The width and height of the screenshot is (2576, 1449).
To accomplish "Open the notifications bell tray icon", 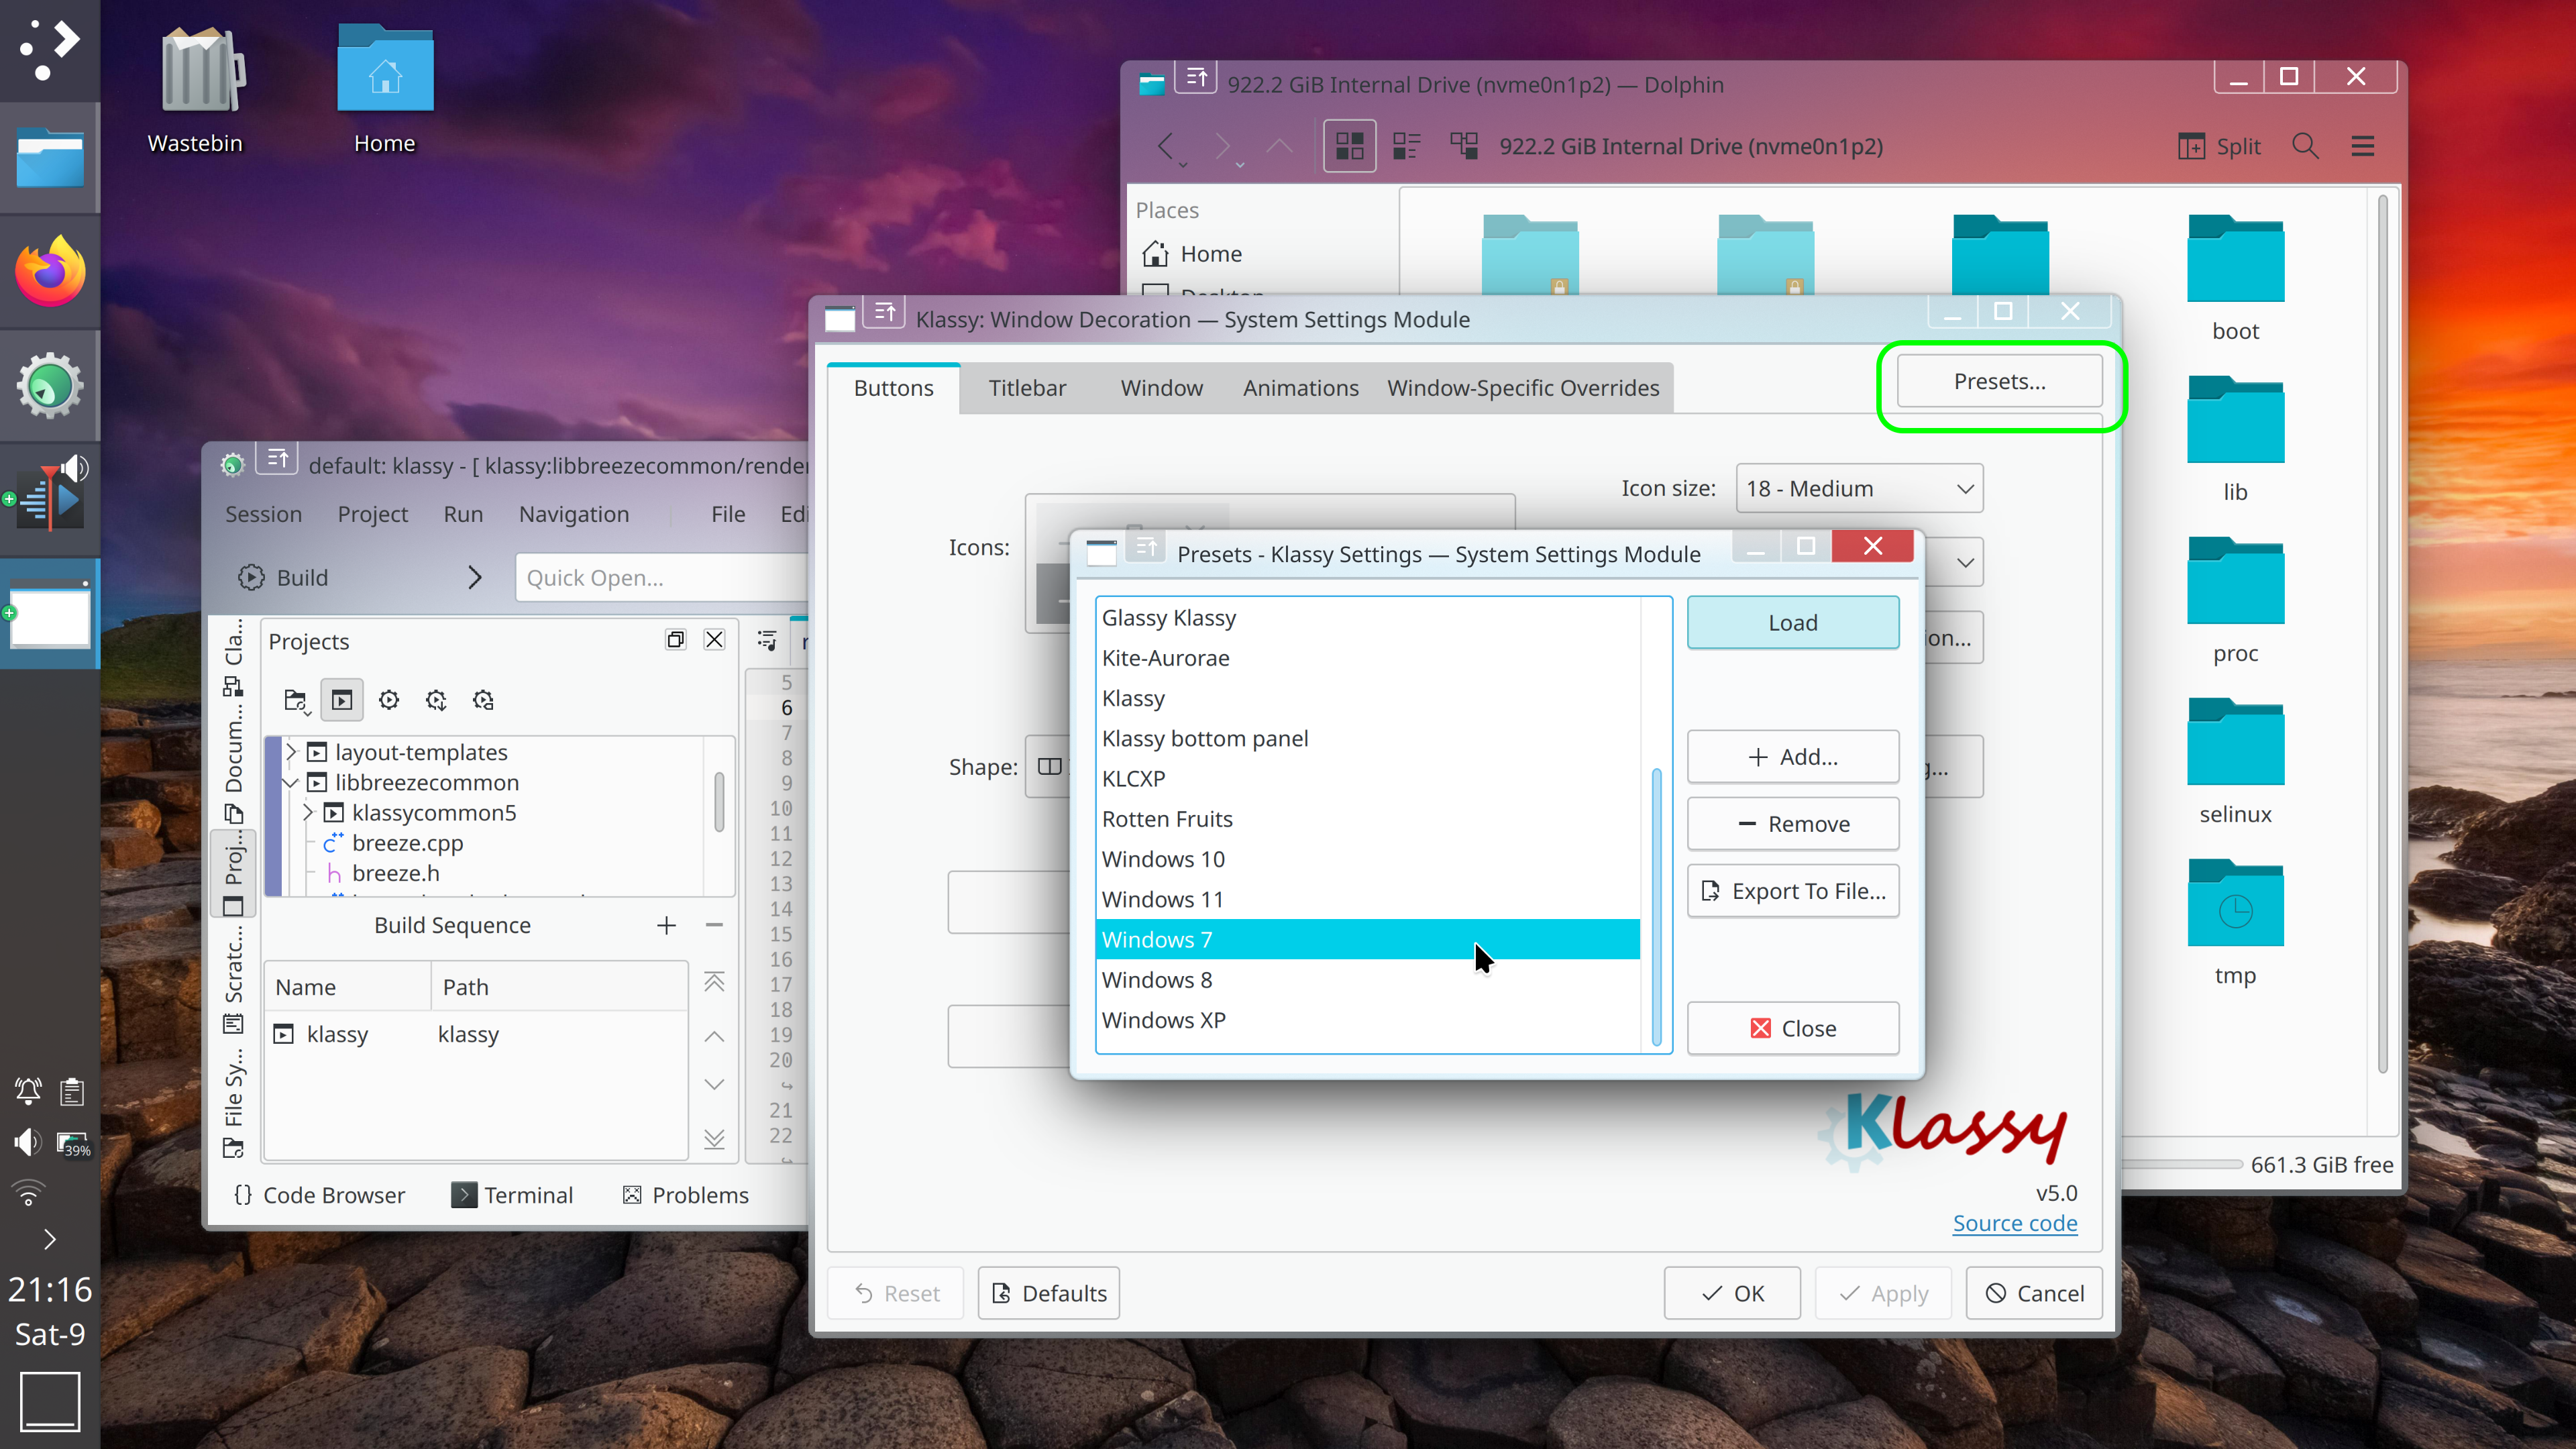I will [28, 1091].
